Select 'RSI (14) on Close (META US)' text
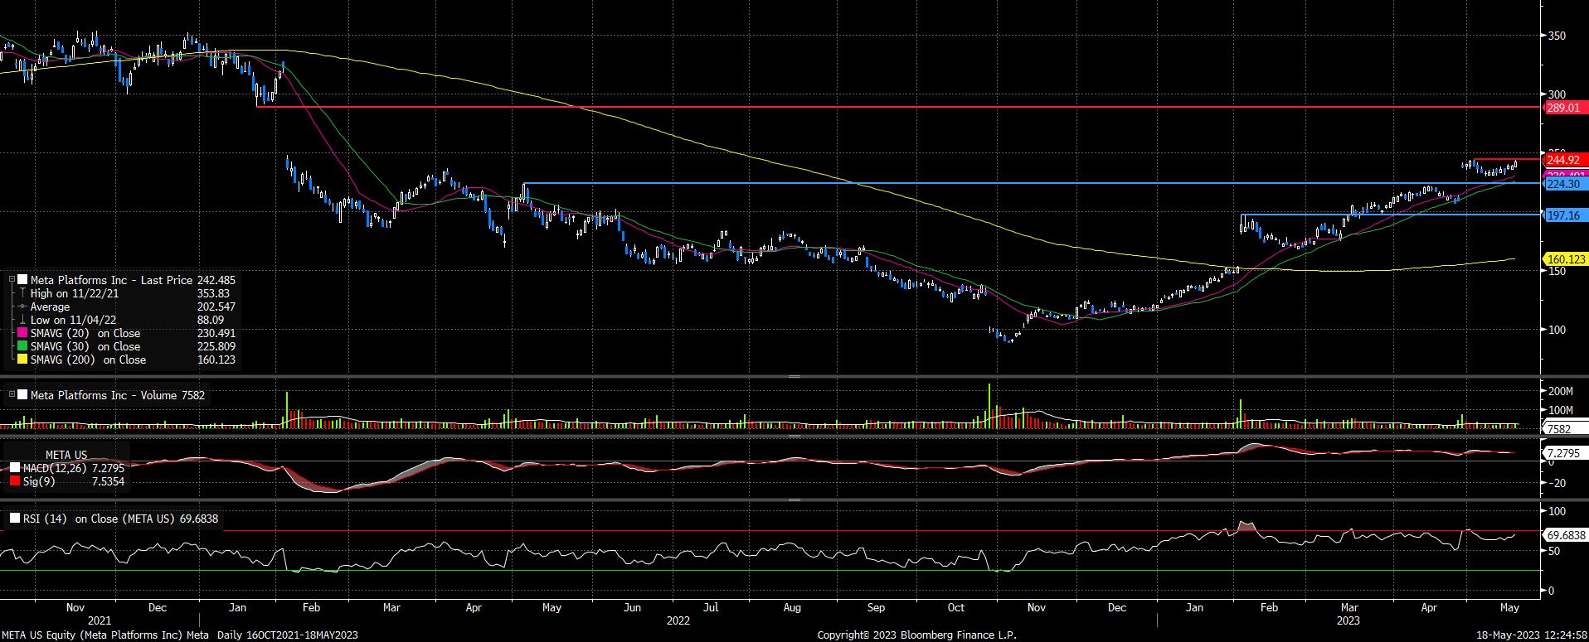1589x642 pixels. [x=100, y=519]
